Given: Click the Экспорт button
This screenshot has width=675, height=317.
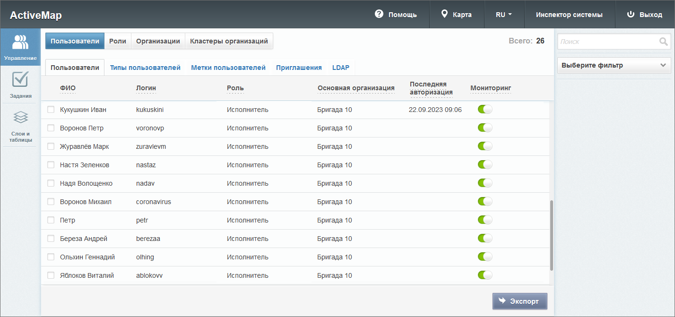Looking at the screenshot, I should [x=519, y=301].
